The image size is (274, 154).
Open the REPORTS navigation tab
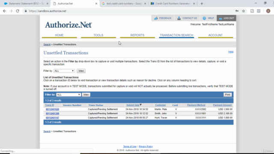[x=137, y=35]
